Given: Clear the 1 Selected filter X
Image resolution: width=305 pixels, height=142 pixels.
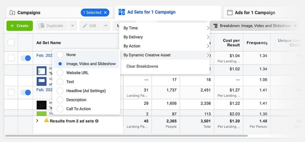Looking at the screenshot, I should tap(105, 12).
